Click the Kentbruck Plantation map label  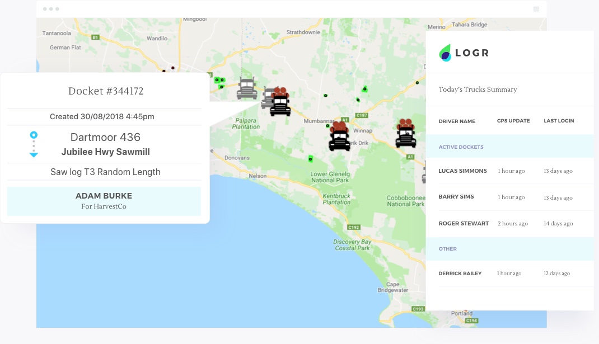click(336, 199)
